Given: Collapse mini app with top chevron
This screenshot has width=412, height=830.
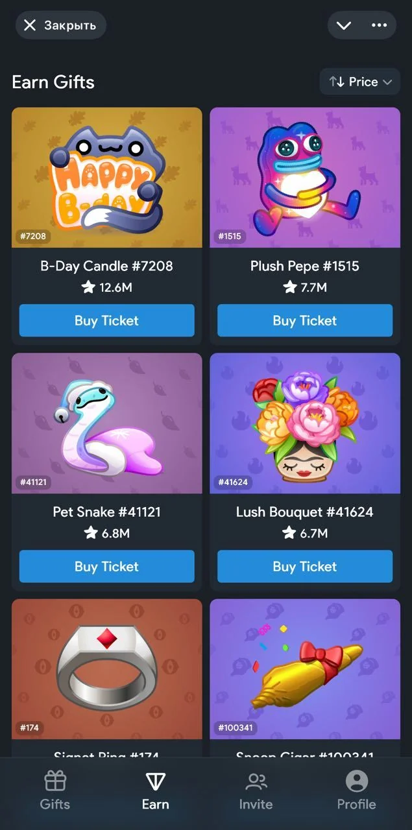Looking at the screenshot, I should coord(344,25).
